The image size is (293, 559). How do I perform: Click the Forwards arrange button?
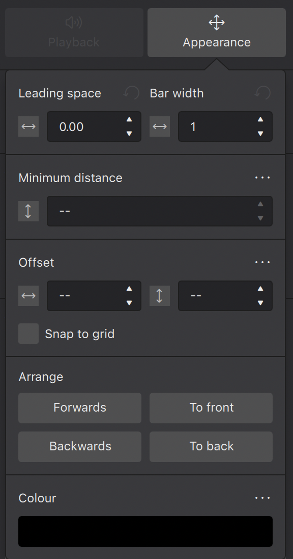pos(79,408)
